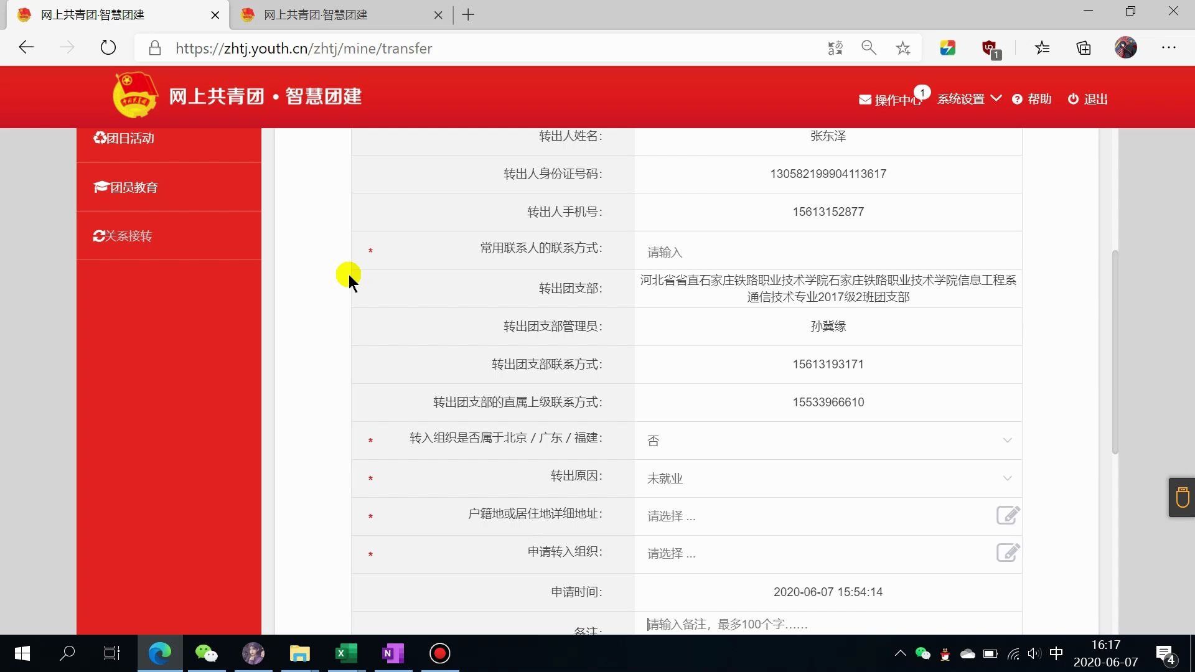Switch the 中 input method indicator
The image size is (1195, 672).
(x=1056, y=653)
